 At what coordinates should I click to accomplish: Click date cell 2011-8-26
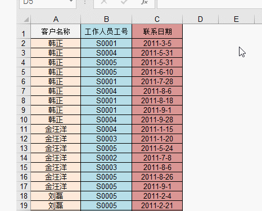point(157,177)
